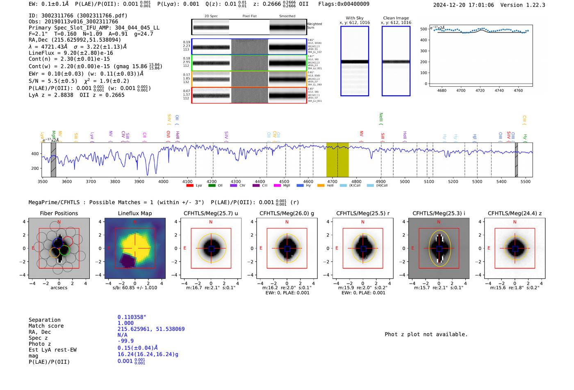Screen dimensions: 574x390
Task: Click the green OII legend swatch
Action: click(212, 185)
